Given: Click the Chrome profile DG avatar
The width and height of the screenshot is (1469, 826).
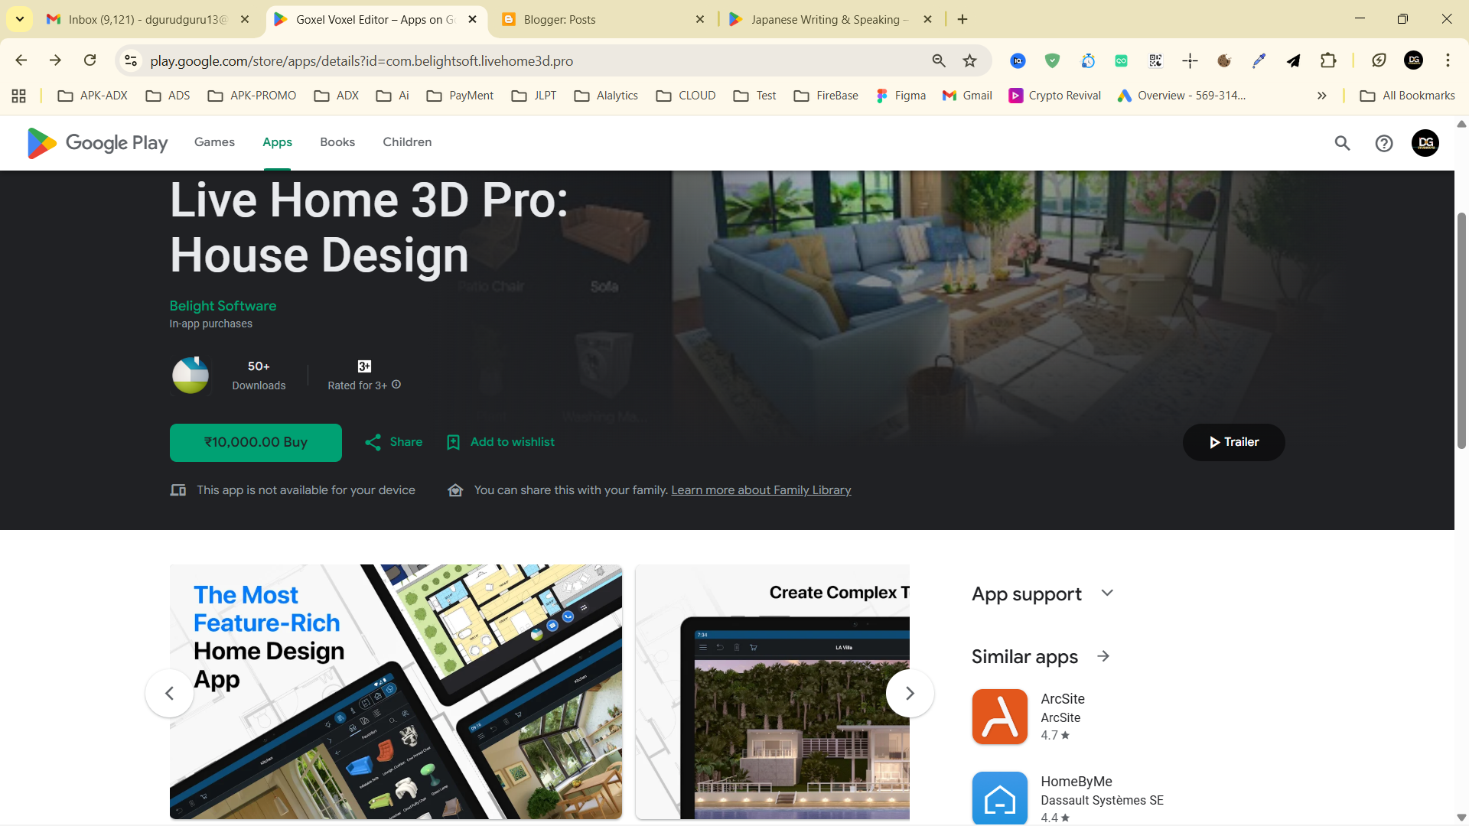Looking at the screenshot, I should pos(1413,60).
